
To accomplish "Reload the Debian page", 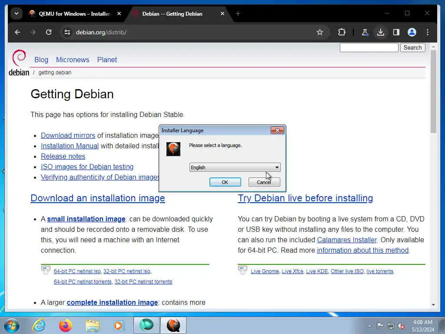I will [x=49, y=32].
